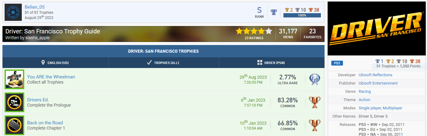Screen dimensions: 427x136
Task: Open Ubisoft Reflections developer link
Action: coord(375,75)
